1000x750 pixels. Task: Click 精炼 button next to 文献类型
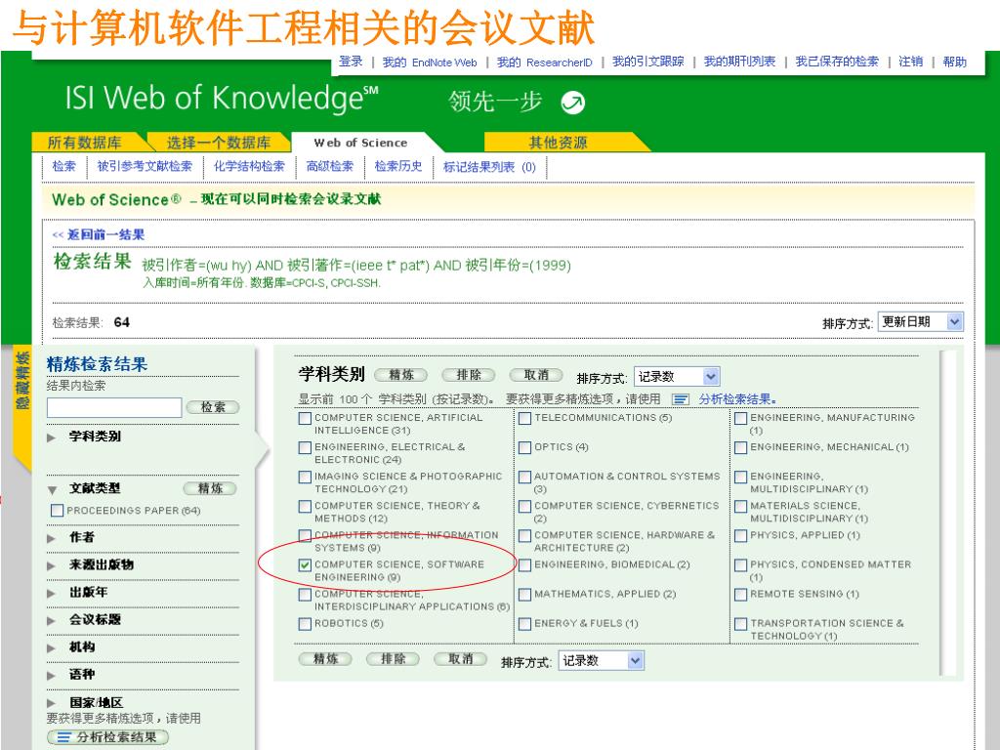(210, 488)
